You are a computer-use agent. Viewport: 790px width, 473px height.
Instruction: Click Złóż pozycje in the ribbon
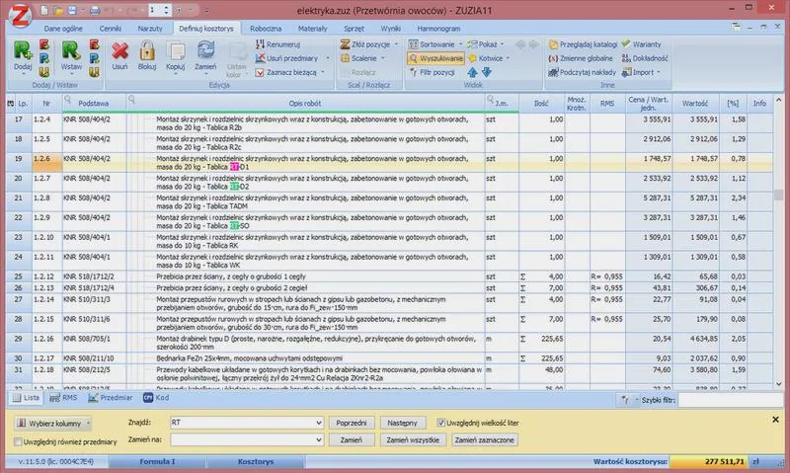pos(365,44)
